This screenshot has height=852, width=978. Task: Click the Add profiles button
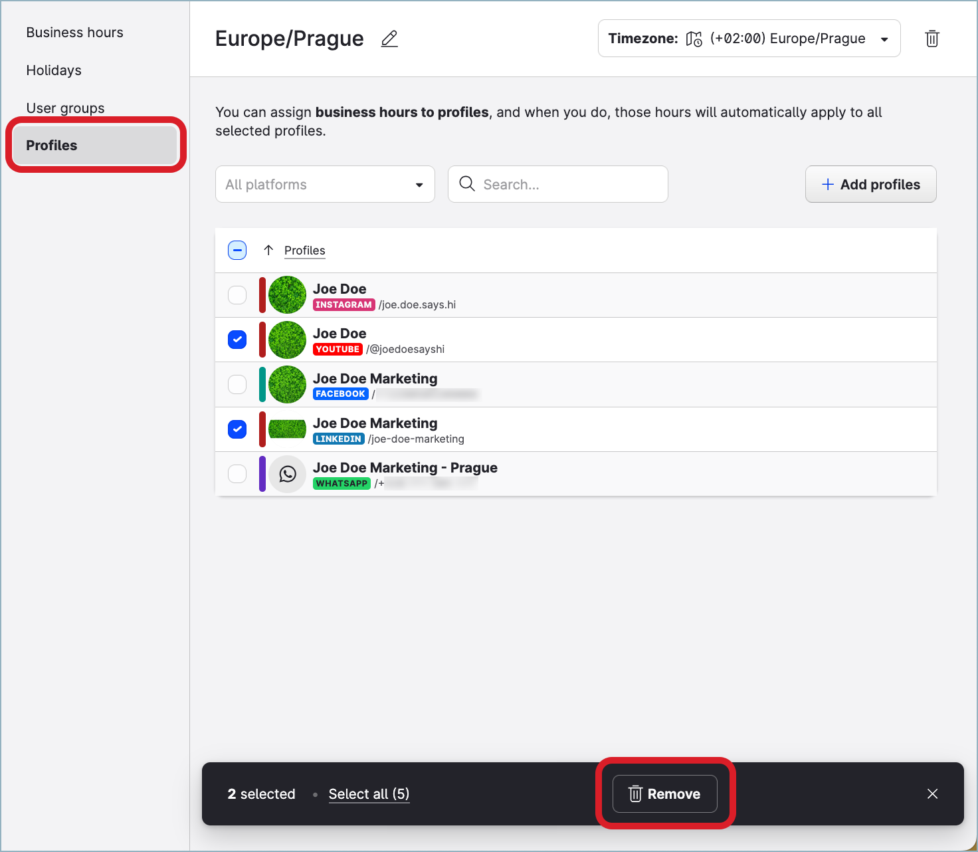[x=870, y=184]
